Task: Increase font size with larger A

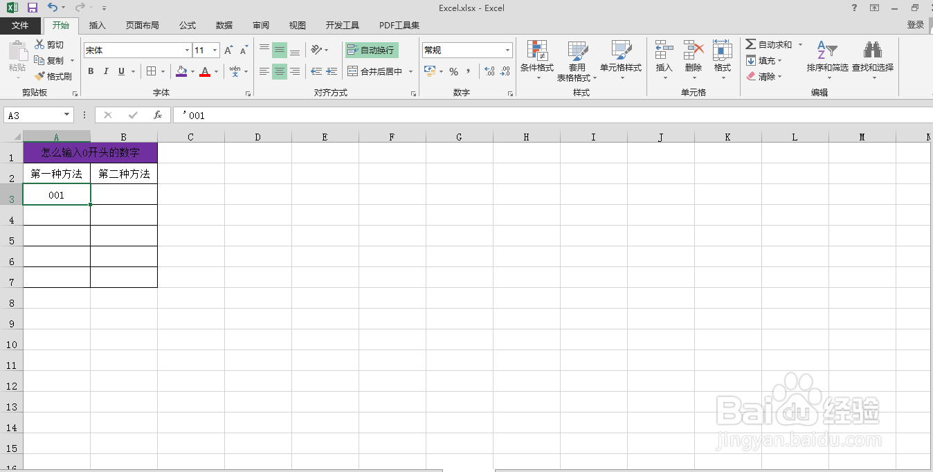Action: click(228, 50)
